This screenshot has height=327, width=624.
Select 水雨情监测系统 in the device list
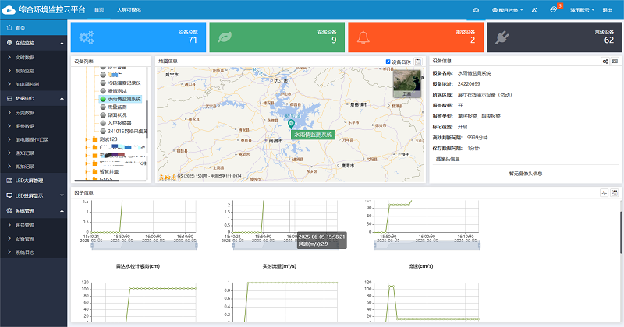(123, 99)
